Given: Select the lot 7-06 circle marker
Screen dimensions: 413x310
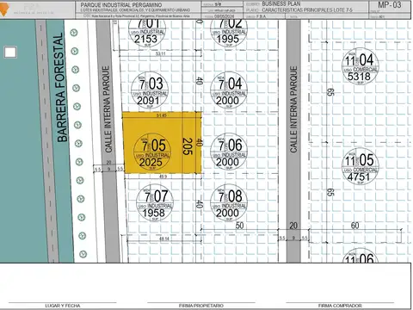Looking at the screenshot, I should tap(229, 152).
